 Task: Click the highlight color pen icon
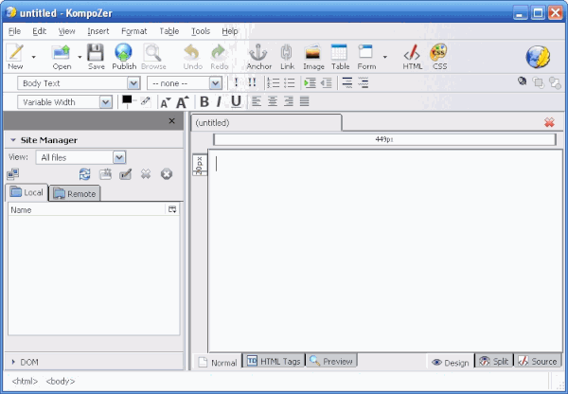tap(146, 101)
